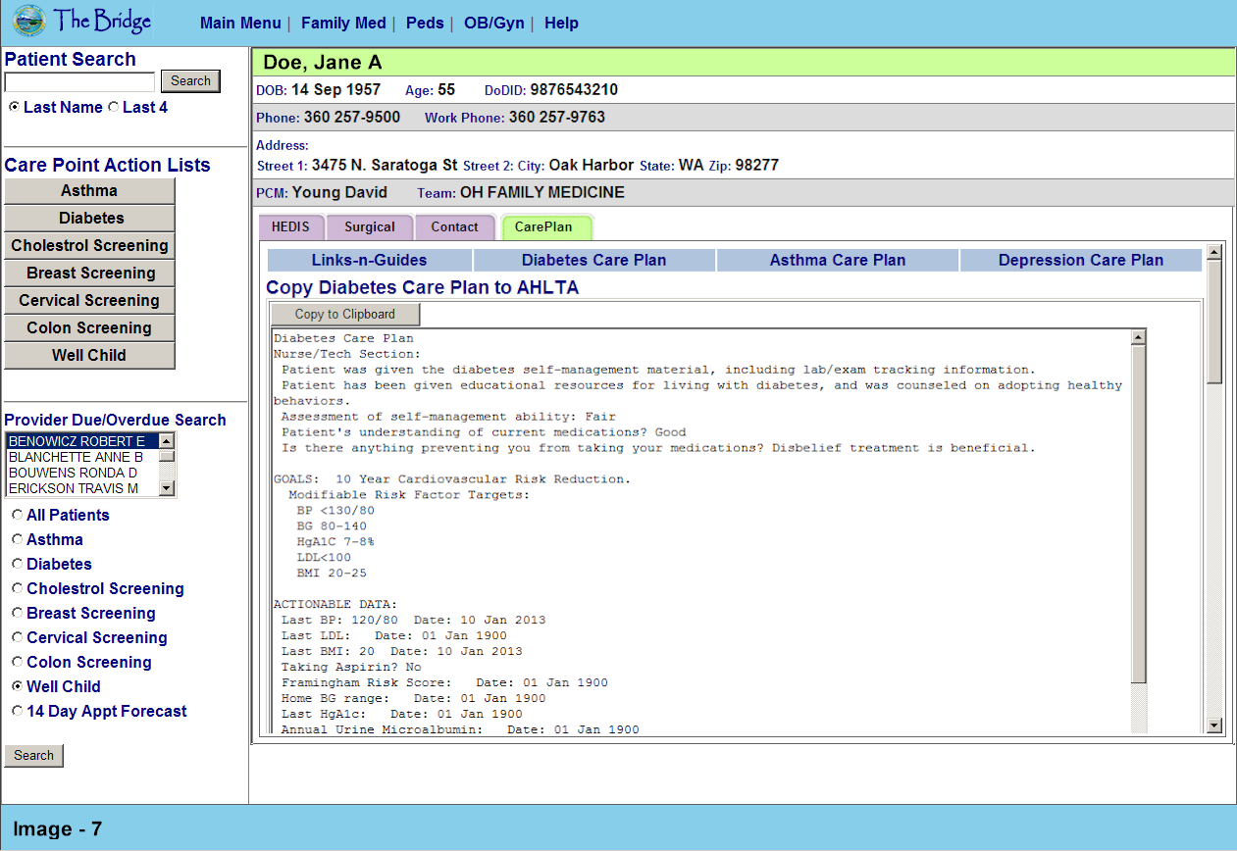Click the heading Copy Diabetes Care Plan to AHLTA
Viewport: 1237px width, 851px height.
[x=423, y=287]
